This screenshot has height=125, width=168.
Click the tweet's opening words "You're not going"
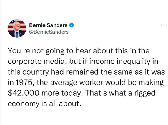click(x=36, y=51)
